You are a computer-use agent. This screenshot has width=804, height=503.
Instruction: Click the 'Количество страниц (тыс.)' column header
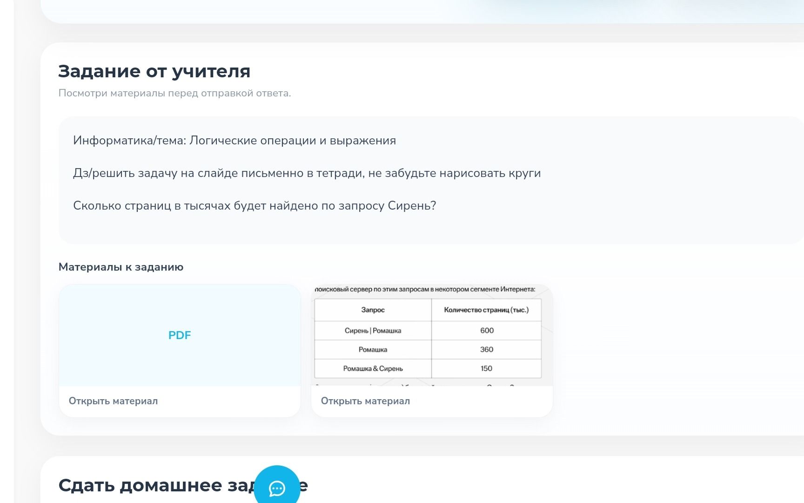[486, 310]
